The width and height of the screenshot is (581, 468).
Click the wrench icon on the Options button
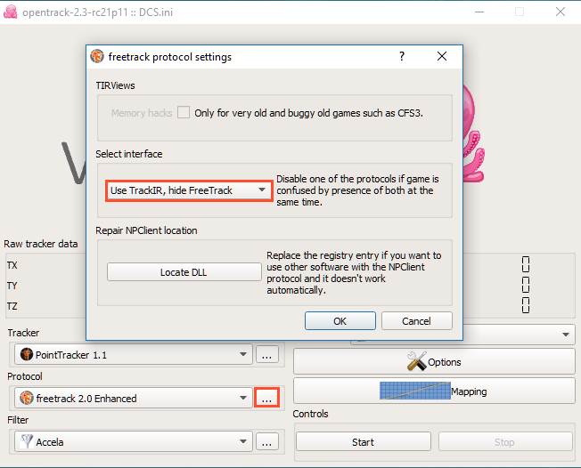pyautogui.click(x=417, y=360)
